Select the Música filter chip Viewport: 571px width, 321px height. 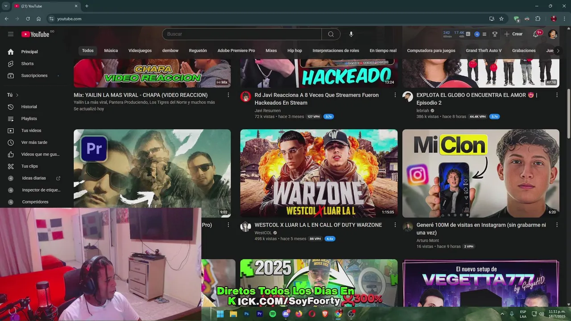click(x=111, y=51)
